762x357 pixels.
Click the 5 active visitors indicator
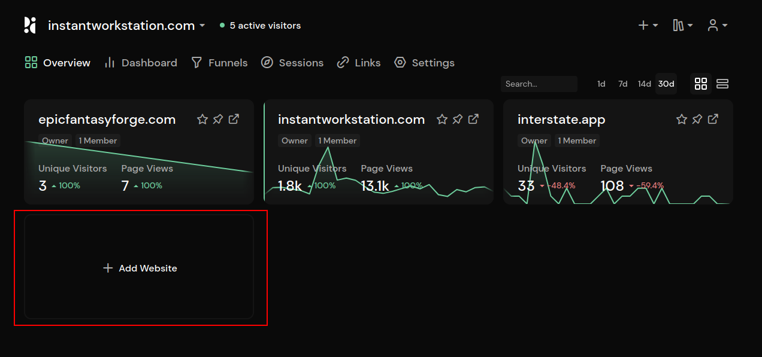pyautogui.click(x=261, y=26)
